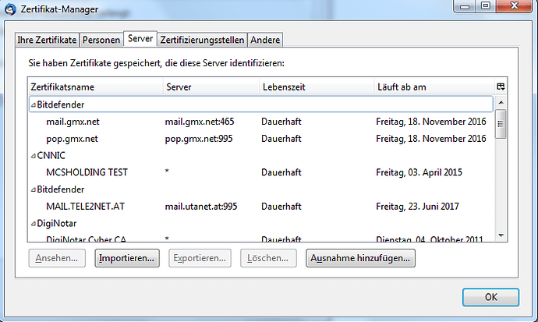Collapse the DigiNotar certificate group
This screenshot has height=322, width=538.
[x=34, y=224]
